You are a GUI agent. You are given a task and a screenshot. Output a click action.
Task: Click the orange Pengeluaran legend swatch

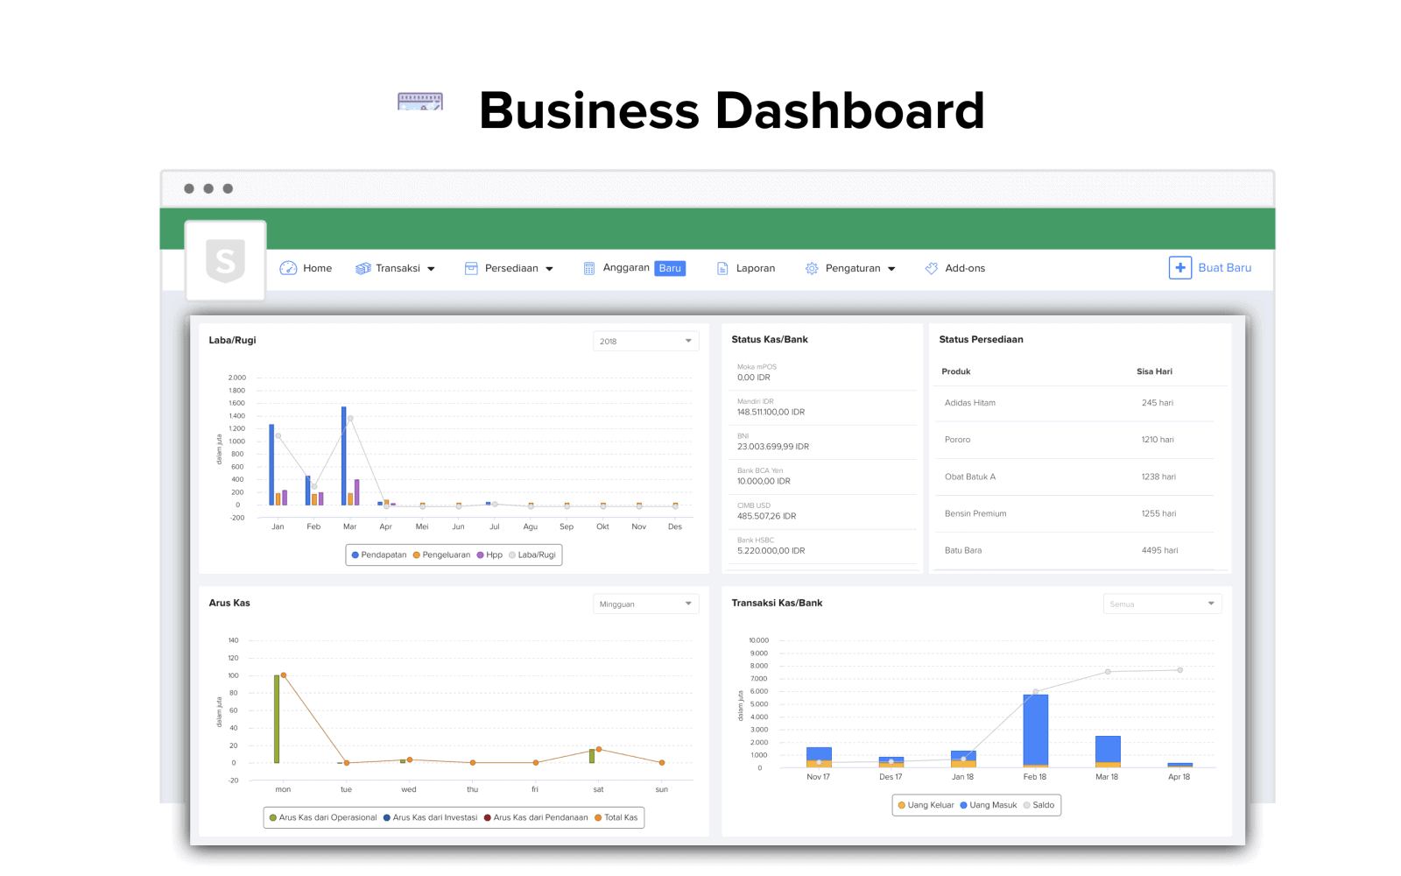(x=417, y=555)
